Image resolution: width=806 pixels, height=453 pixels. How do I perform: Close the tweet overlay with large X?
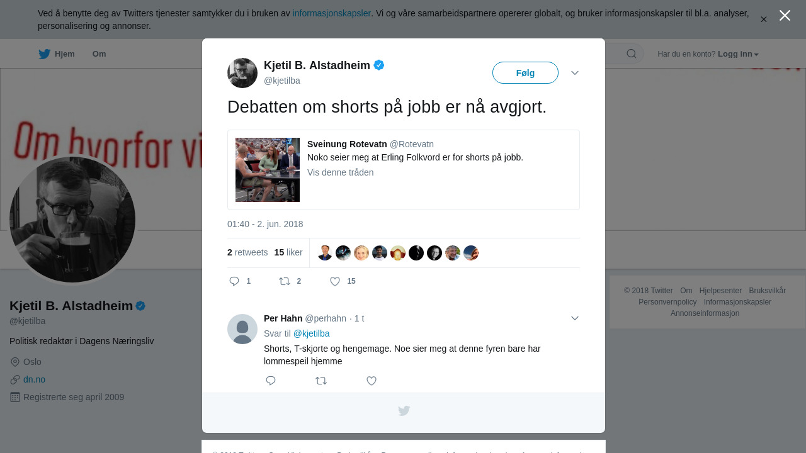click(x=785, y=15)
